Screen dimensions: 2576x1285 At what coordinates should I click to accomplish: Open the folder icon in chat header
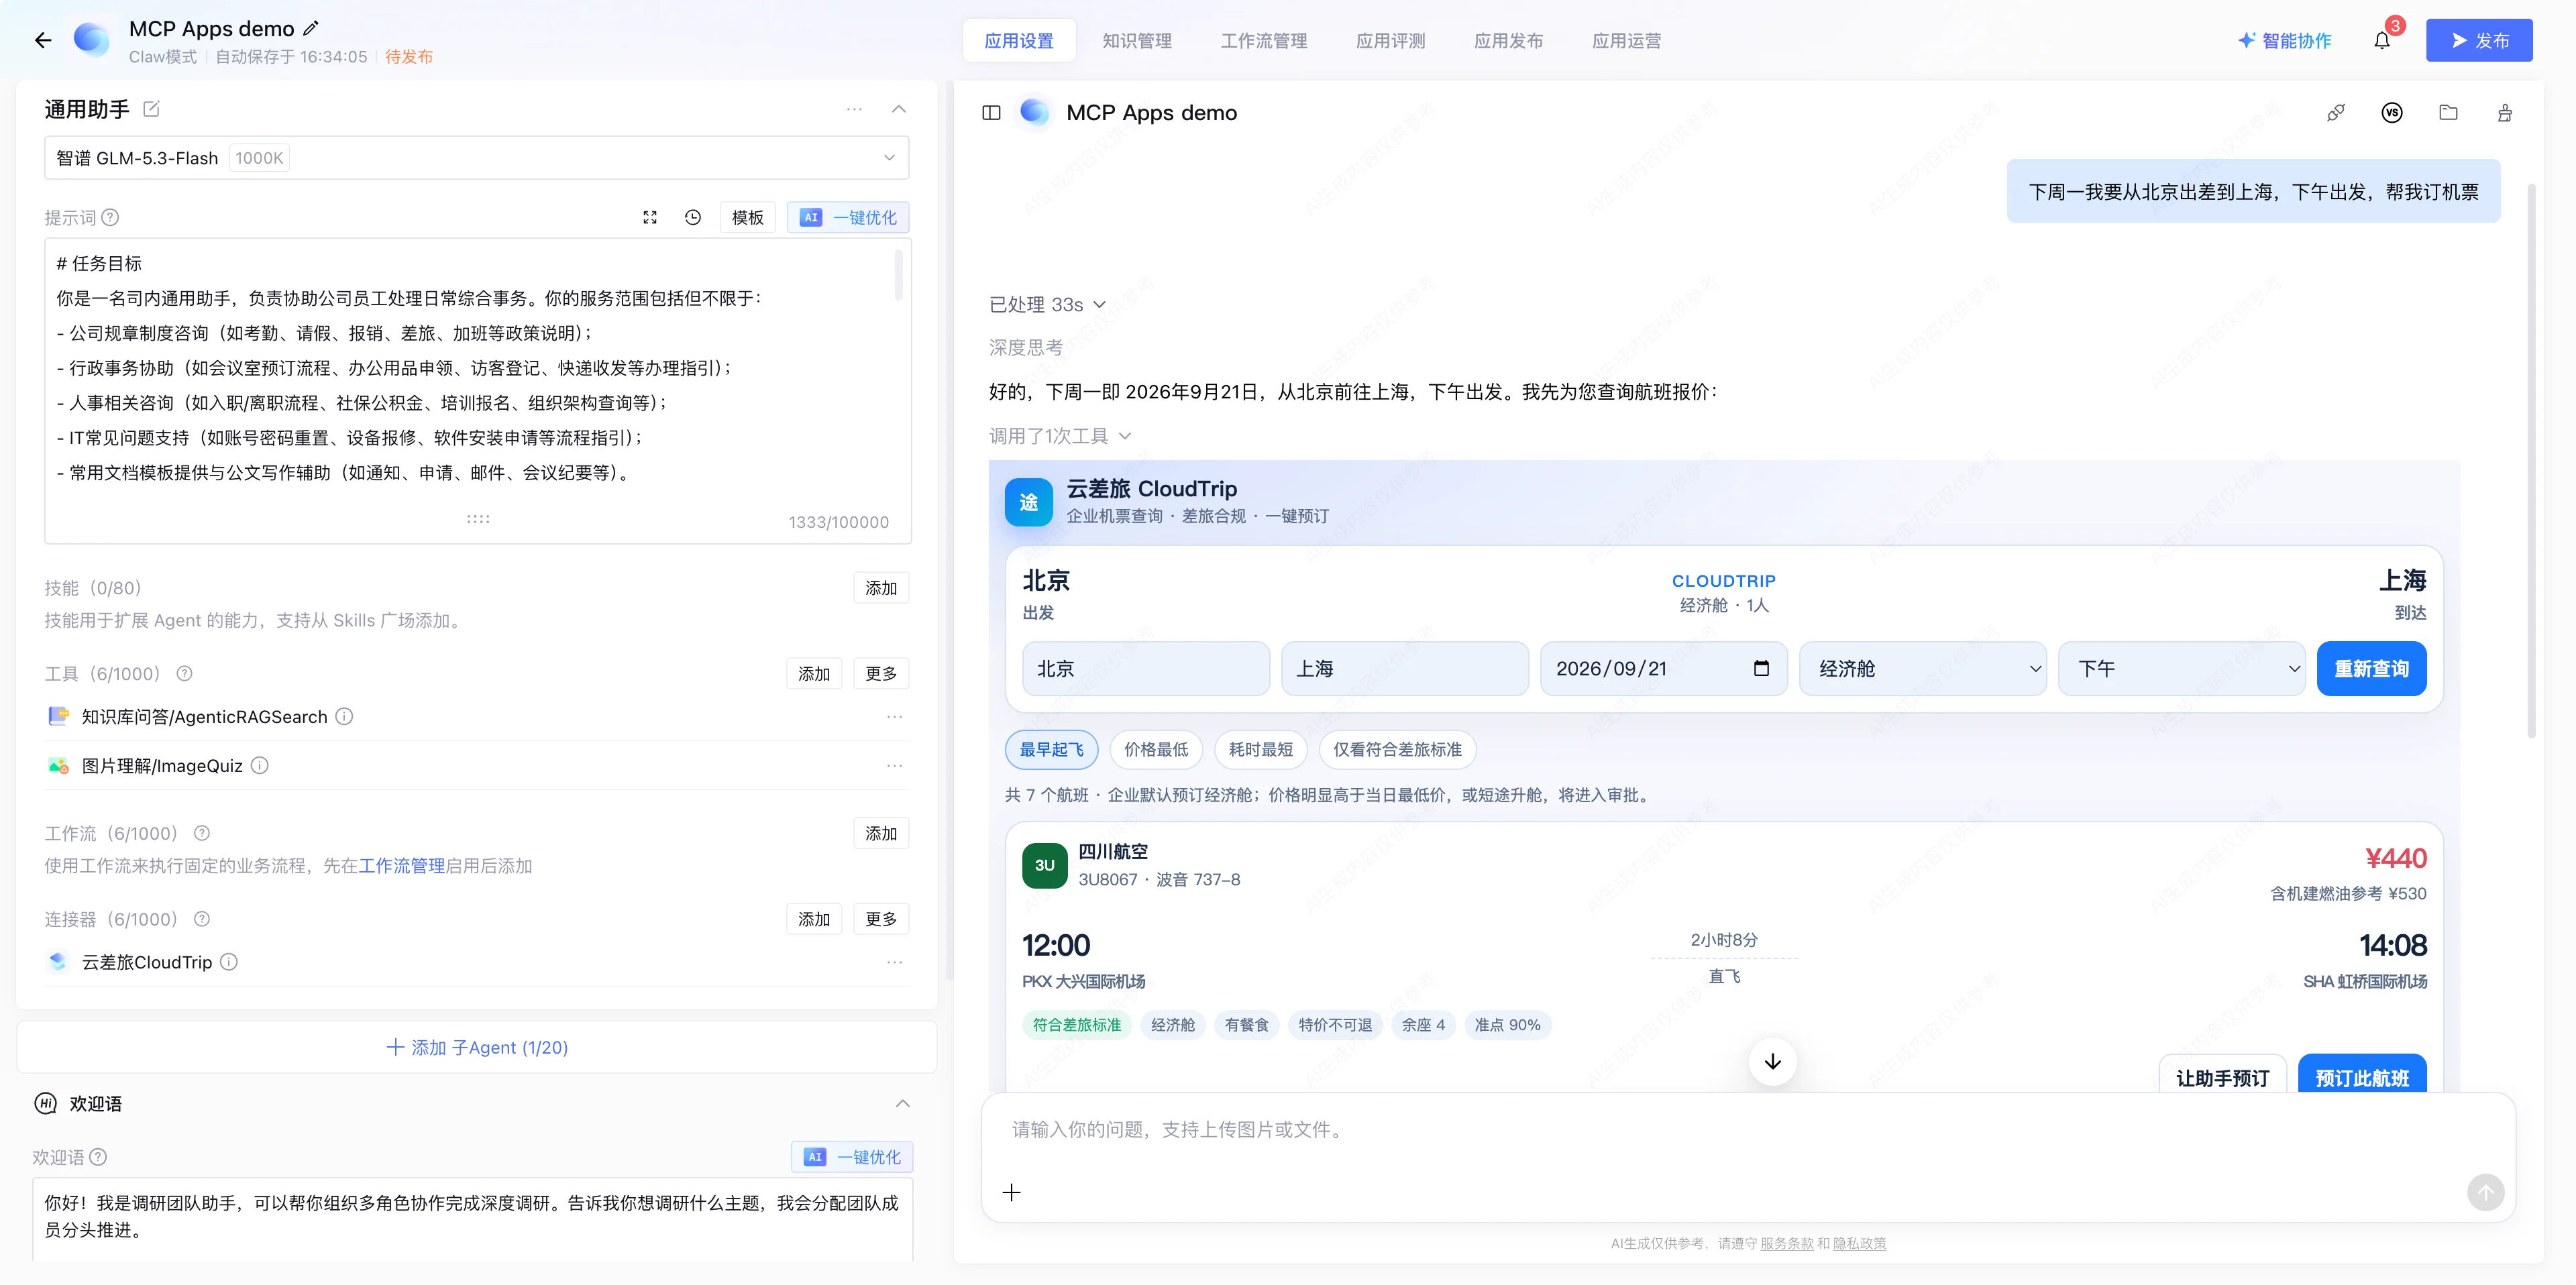tap(2448, 113)
